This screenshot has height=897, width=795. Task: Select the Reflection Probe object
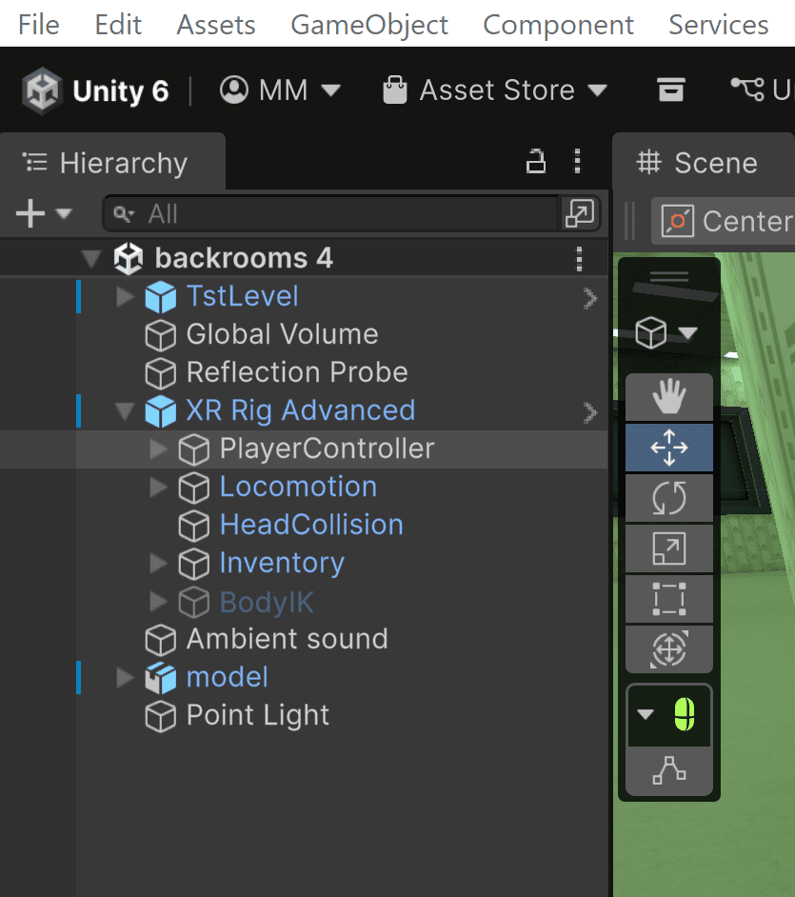(x=297, y=372)
